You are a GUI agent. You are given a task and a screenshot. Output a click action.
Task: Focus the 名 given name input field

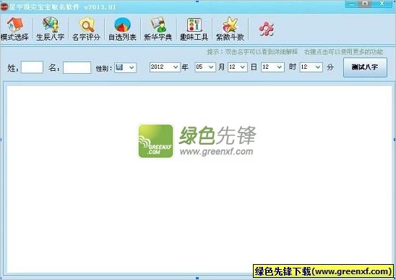[77, 67]
